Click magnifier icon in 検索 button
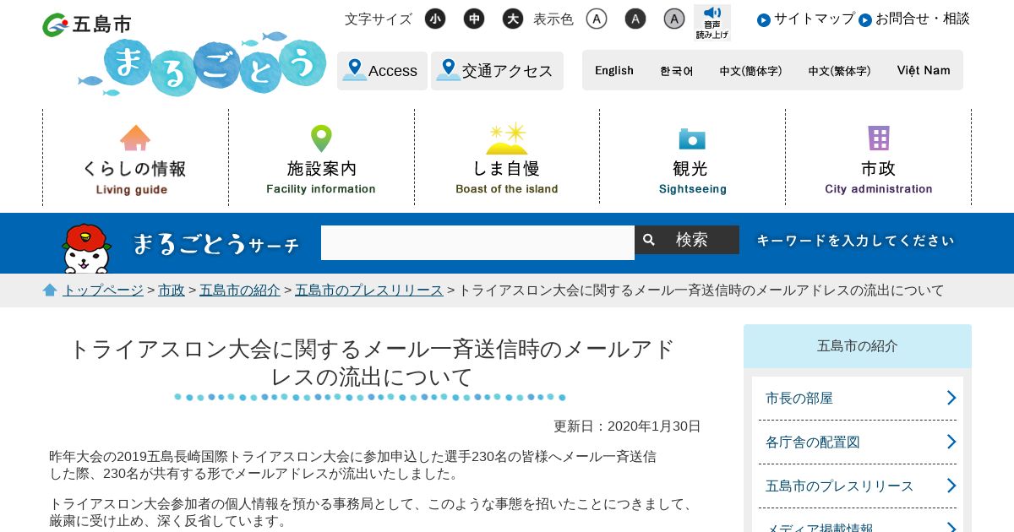Image resolution: width=1014 pixels, height=532 pixels. [649, 240]
